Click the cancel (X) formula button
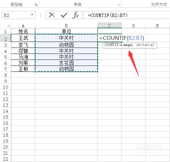The width and height of the screenshot is (170, 162). tap(52, 15)
